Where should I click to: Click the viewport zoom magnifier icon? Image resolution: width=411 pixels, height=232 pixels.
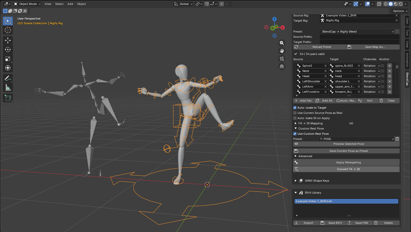[x=282, y=43]
